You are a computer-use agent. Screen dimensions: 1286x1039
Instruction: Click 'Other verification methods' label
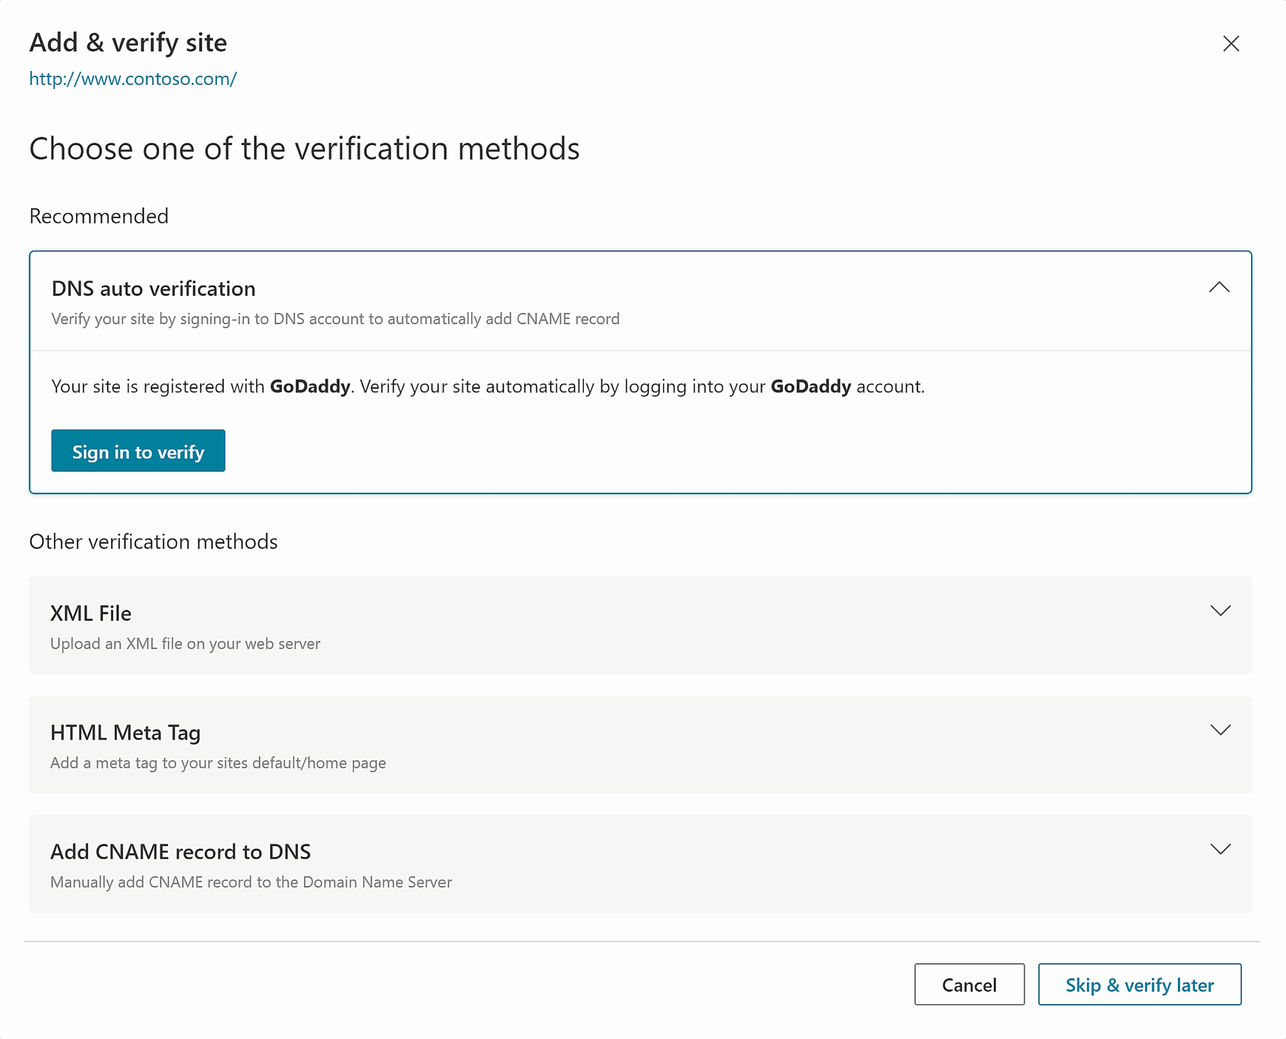tap(153, 541)
